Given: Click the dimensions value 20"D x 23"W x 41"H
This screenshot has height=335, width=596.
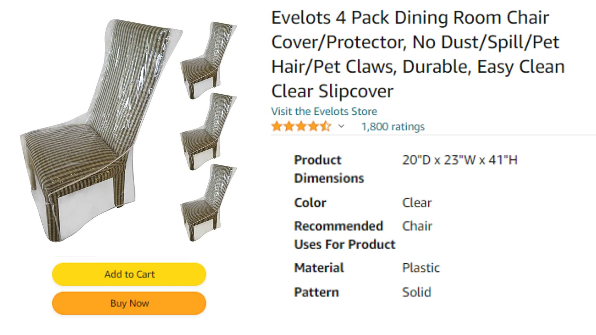Looking at the screenshot, I should coord(460,160).
